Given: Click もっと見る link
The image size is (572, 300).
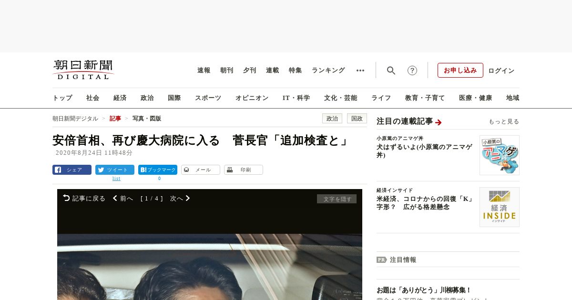Looking at the screenshot, I should coord(504,121).
